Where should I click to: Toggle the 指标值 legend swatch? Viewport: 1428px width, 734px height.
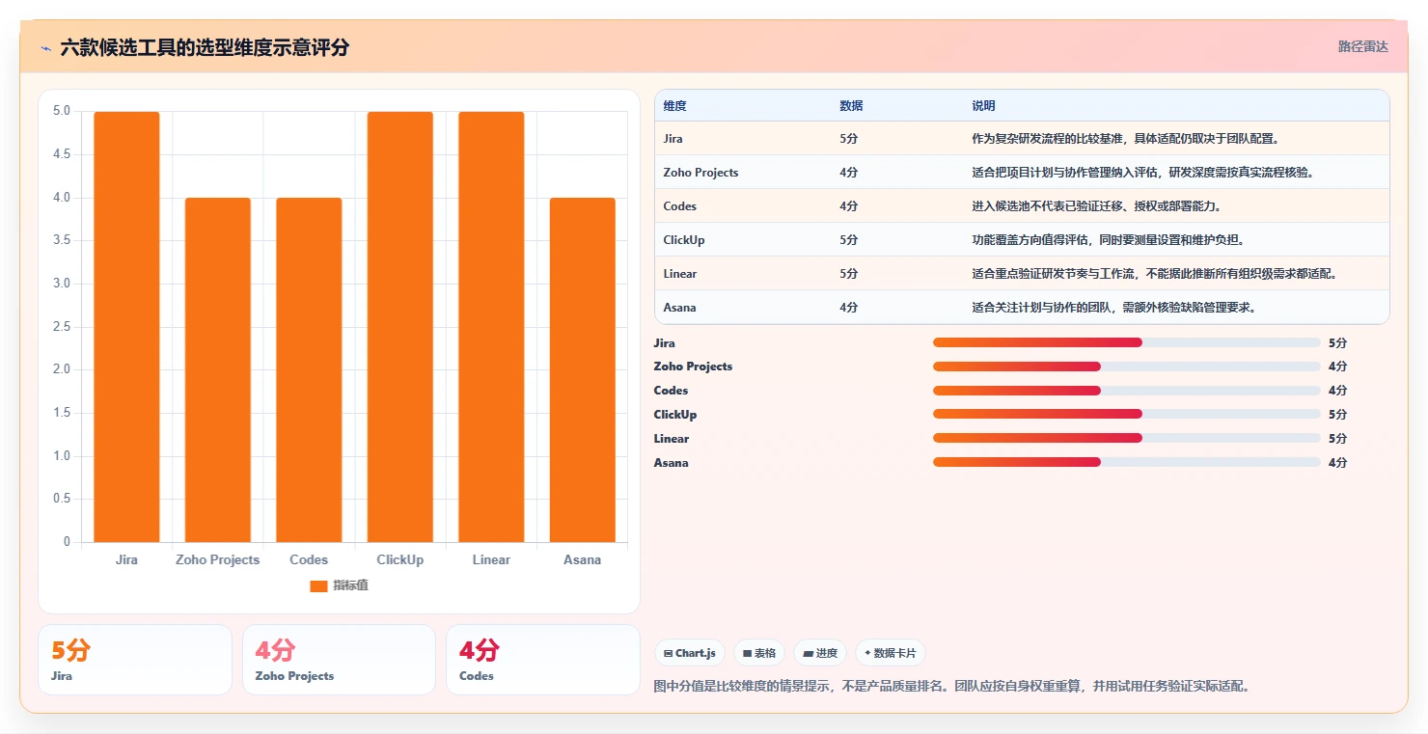point(318,586)
